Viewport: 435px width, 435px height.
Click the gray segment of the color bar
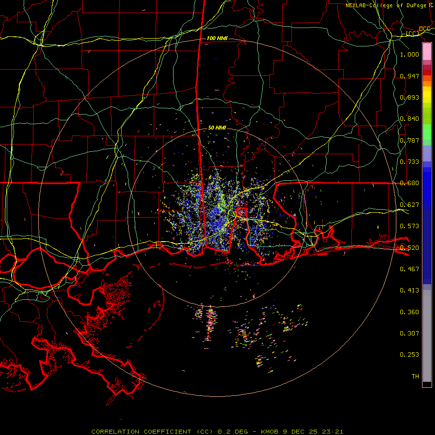point(427,337)
